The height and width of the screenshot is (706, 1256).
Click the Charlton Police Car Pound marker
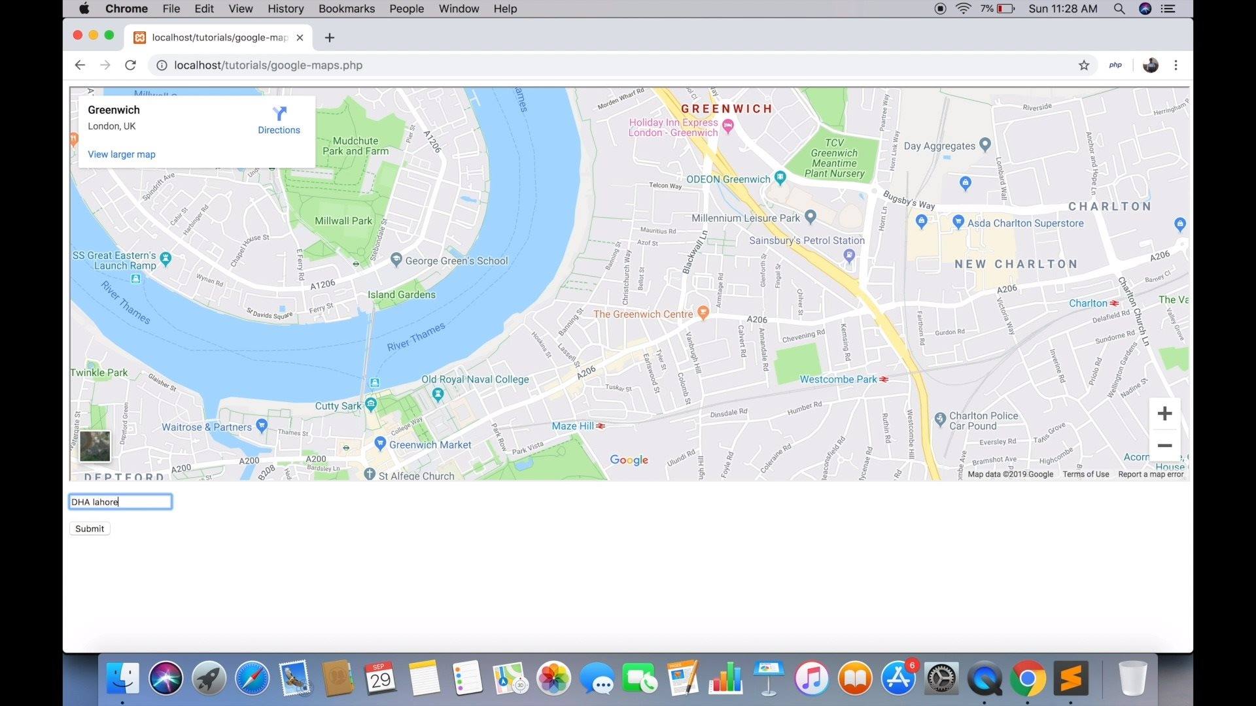coord(940,418)
